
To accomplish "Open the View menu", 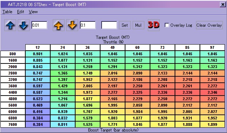I will [x=33, y=12].
